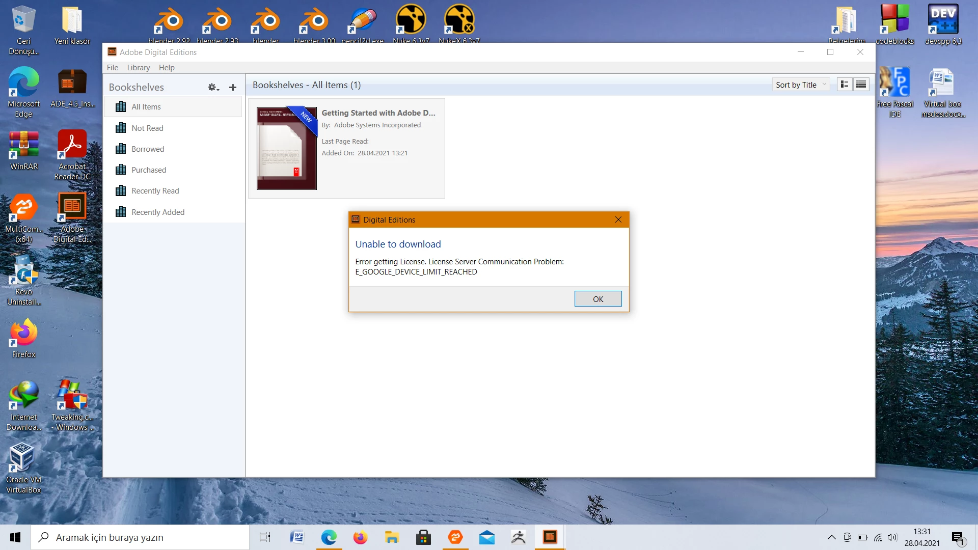
Task: Click the bookshelf options gear icon
Action: (213, 88)
